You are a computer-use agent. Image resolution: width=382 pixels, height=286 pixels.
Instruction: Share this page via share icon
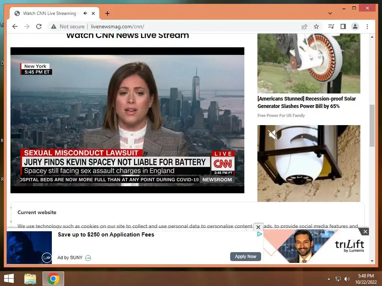point(304,26)
